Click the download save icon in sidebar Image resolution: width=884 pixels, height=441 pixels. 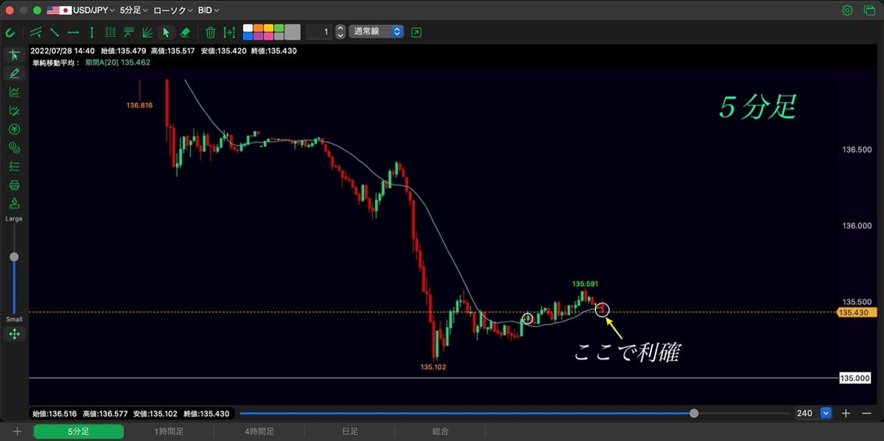click(14, 203)
